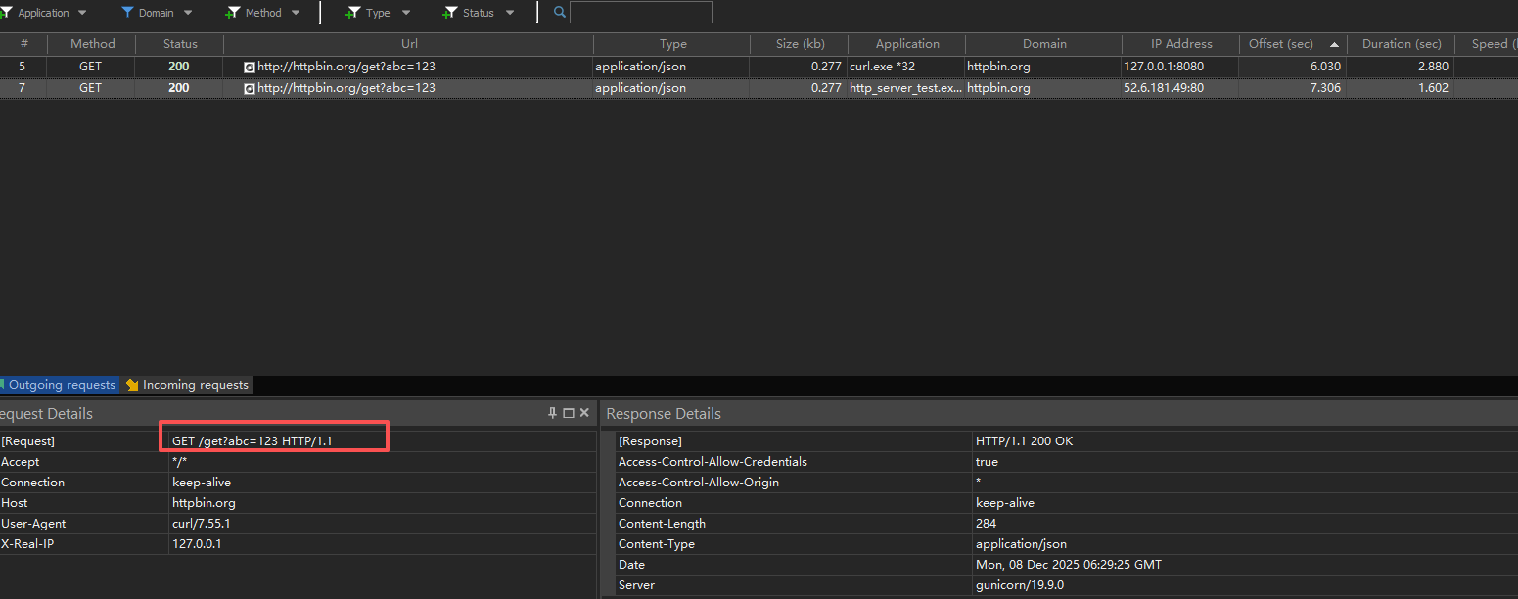Click the 7.306 offset value
Viewport: 1518px width, 599px height.
(x=1323, y=88)
